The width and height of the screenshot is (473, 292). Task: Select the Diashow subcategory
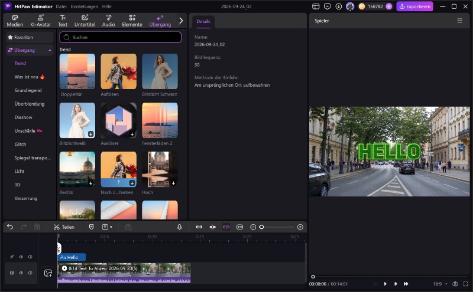tap(23, 117)
